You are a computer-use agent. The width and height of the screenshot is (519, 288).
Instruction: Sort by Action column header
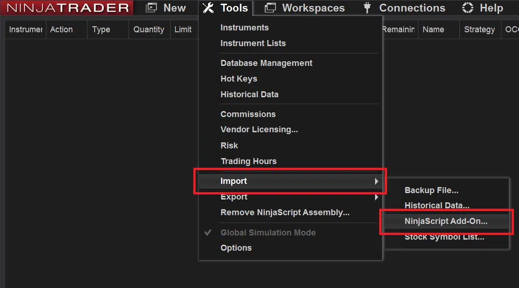click(66, 29)
